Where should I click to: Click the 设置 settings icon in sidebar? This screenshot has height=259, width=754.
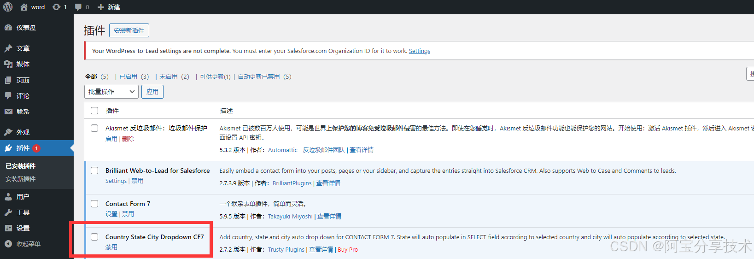click(8, 228)
